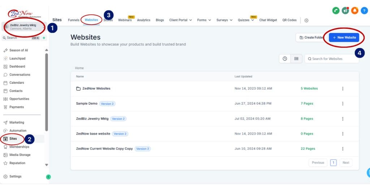Click the sidebar vertical scrollbar
This screenshot has width=370, height=190.
point(46,90)
